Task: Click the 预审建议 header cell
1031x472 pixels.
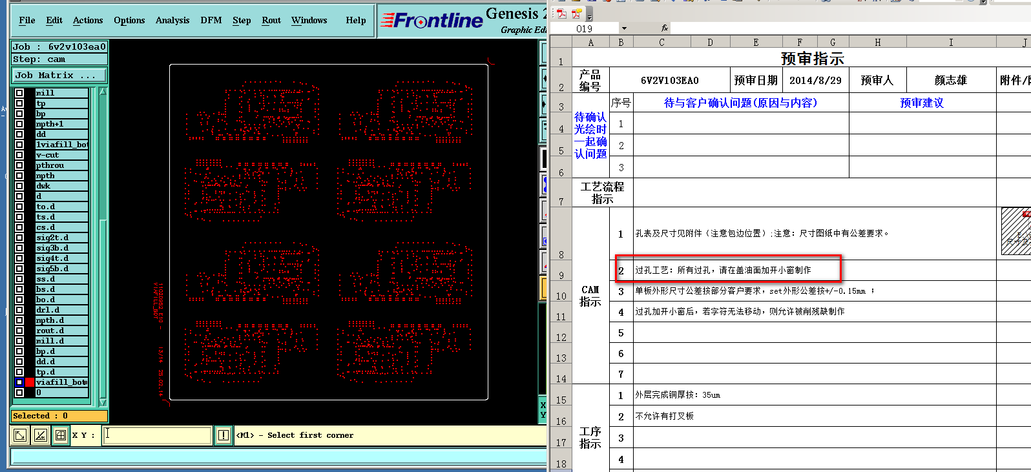Action: pyautogui.click(x=922, y=103)
